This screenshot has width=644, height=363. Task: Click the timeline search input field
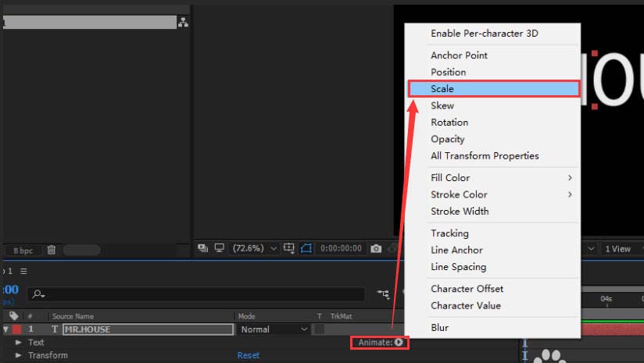[196, 294]
